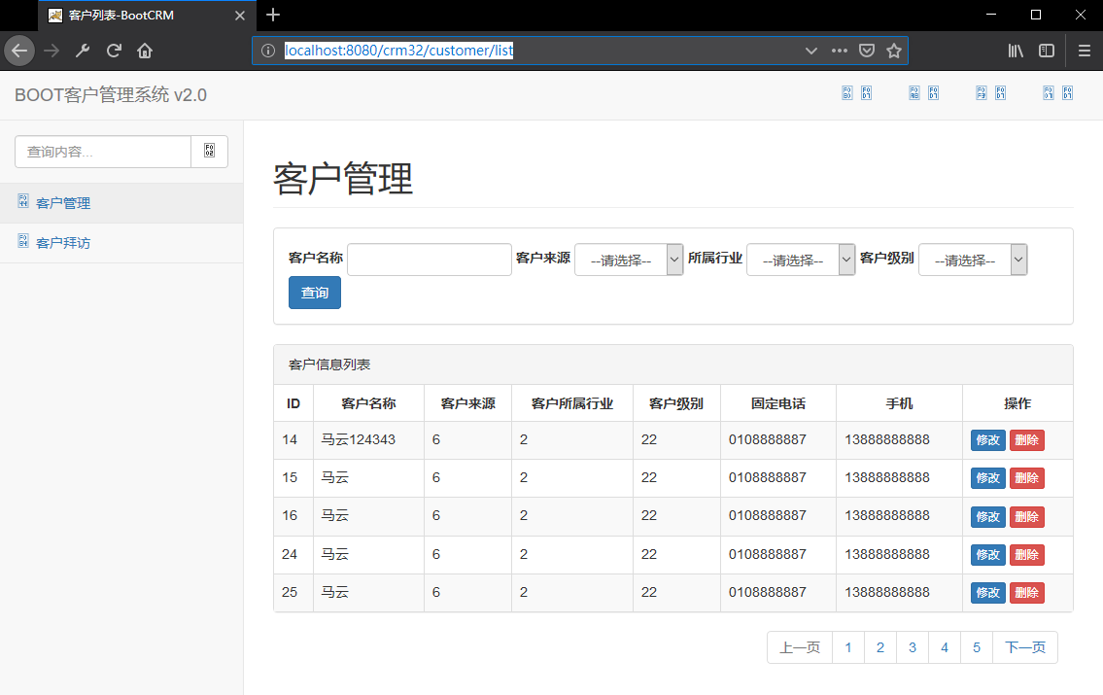Go to page 5 in pagination
The height and width of the screenshot is (695, 1103).
(x=977, y=647)
